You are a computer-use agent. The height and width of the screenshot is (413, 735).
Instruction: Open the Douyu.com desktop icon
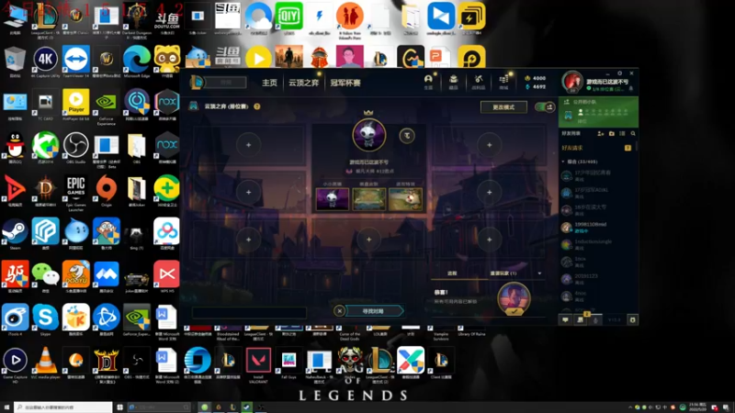(167, 17)
